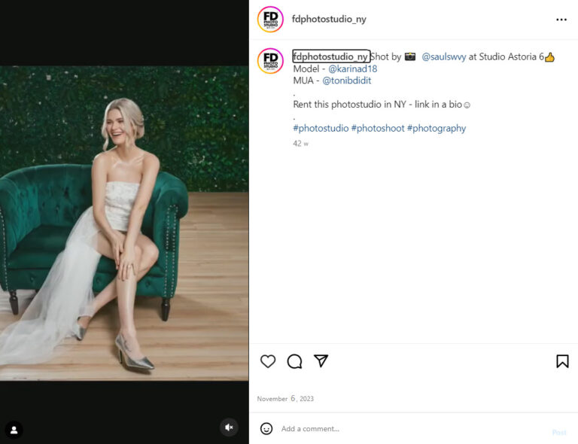Image resolution: width=578 pixels, height=444 pixels.
Task: Browse the #photostudio hashtag
Action: click(x=321, y=129)
